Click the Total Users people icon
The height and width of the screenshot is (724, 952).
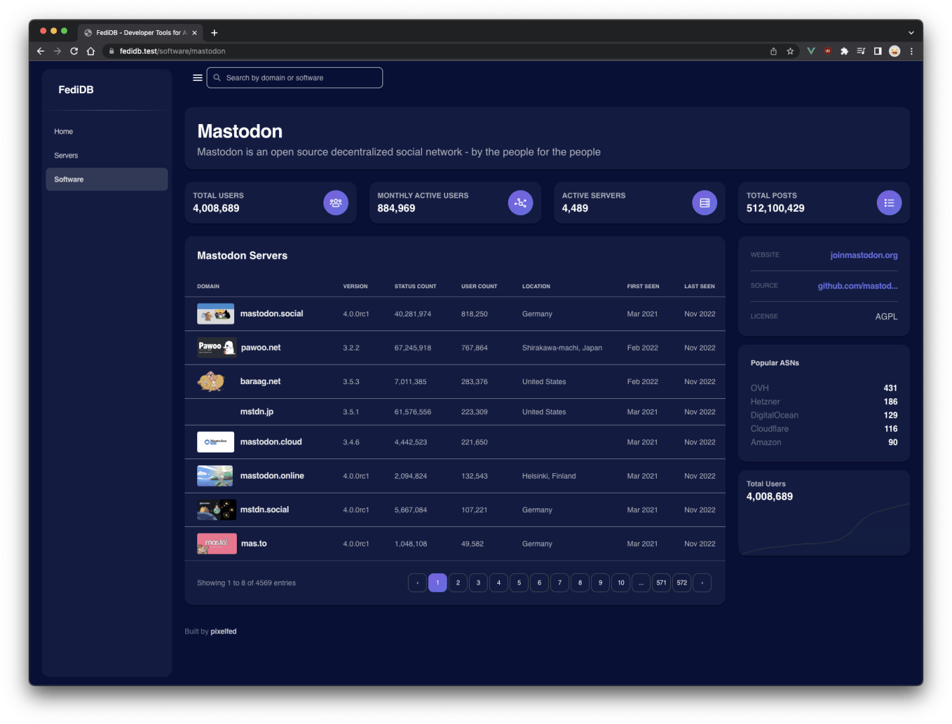click(x=335, y=202)
